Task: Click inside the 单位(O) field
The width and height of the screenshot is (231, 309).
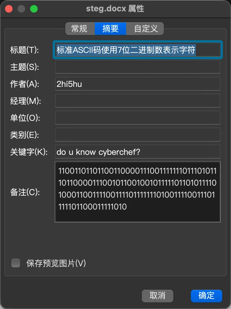Action: point(137,118)
